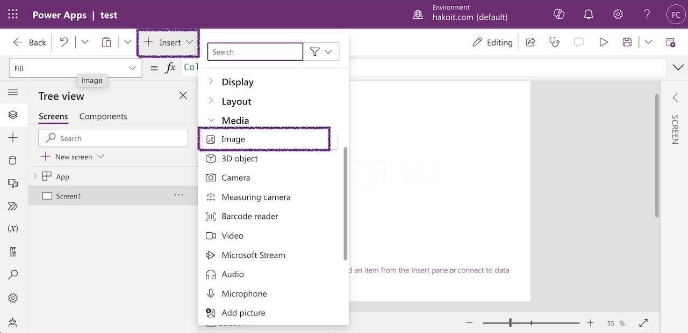Screen dimensions: 688x333
Task: Click the Environment globe icon
Action: click(418, 14)
